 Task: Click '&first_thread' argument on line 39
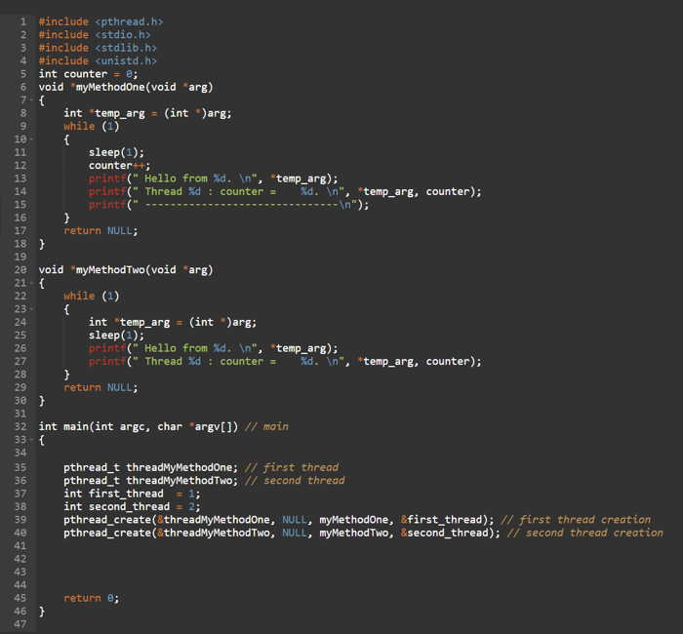(441, 520)
